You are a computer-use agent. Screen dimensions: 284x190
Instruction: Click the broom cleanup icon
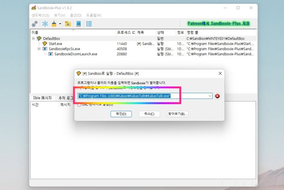[54, 24]
